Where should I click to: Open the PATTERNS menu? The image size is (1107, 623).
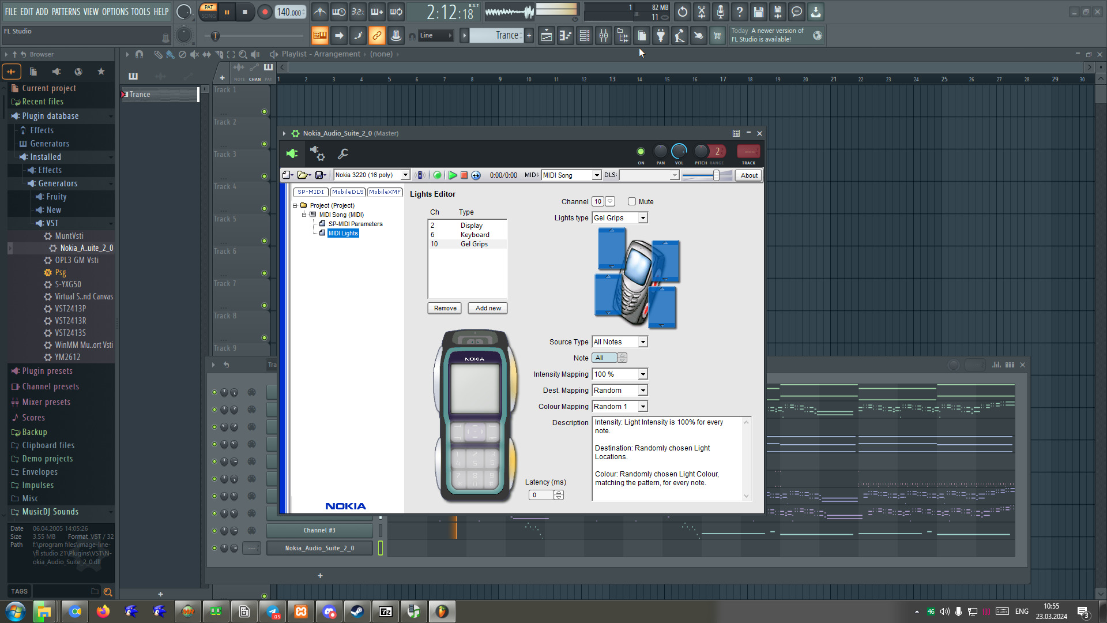point(66,12)
